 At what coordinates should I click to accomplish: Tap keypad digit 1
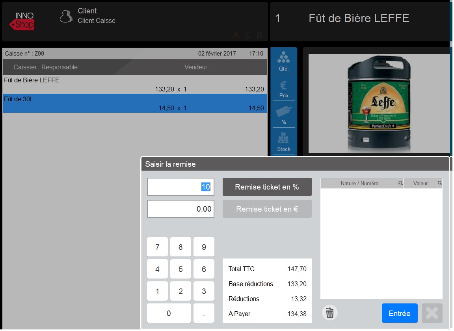(157, 291)
